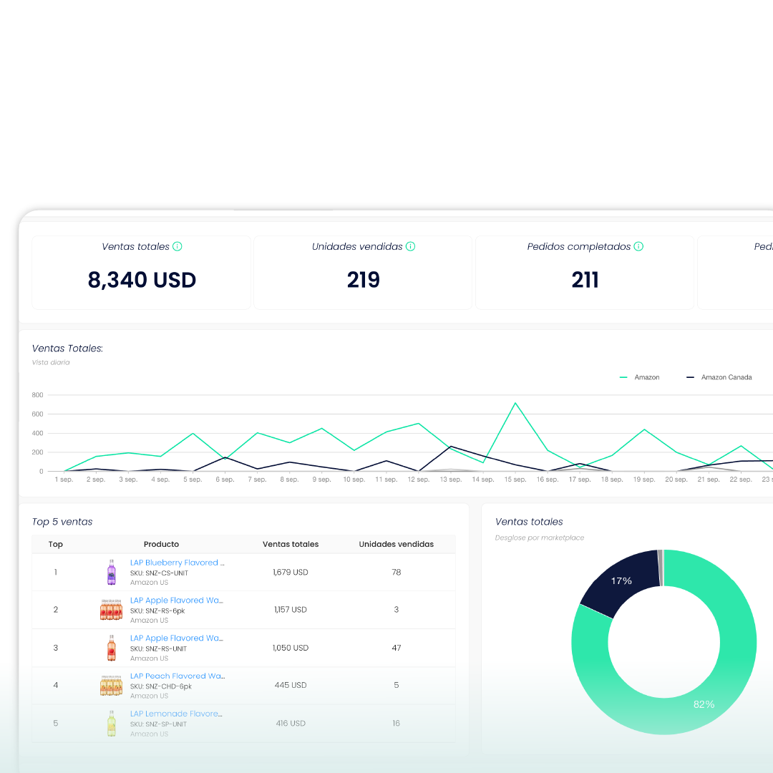
Task: Open LAP Peach Flavored product link
Action: (178, 676)
